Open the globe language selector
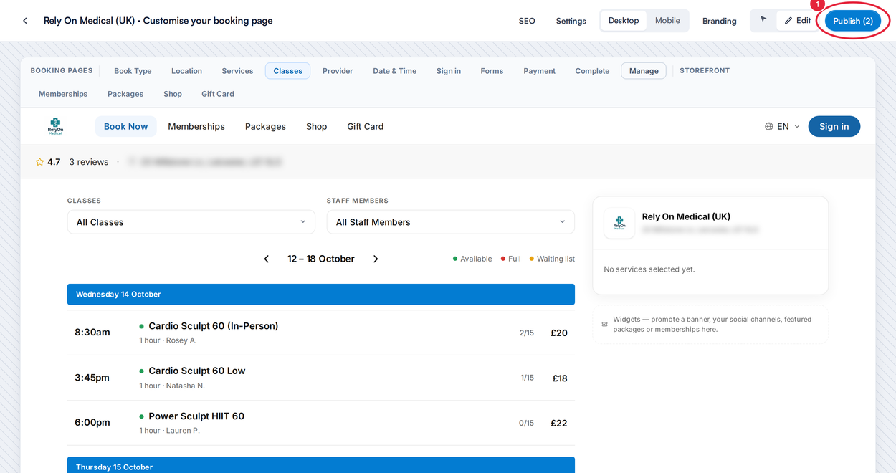The width and height of the screenshot is (896, 473). click(x=769, y=127)
